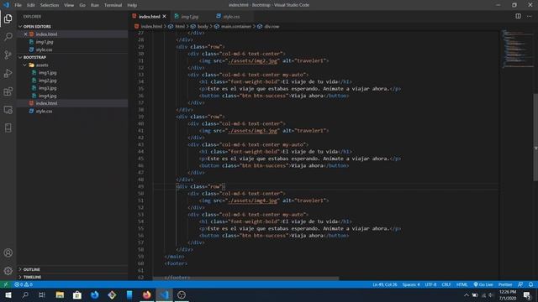Open the Edit menu

point(31,5)
